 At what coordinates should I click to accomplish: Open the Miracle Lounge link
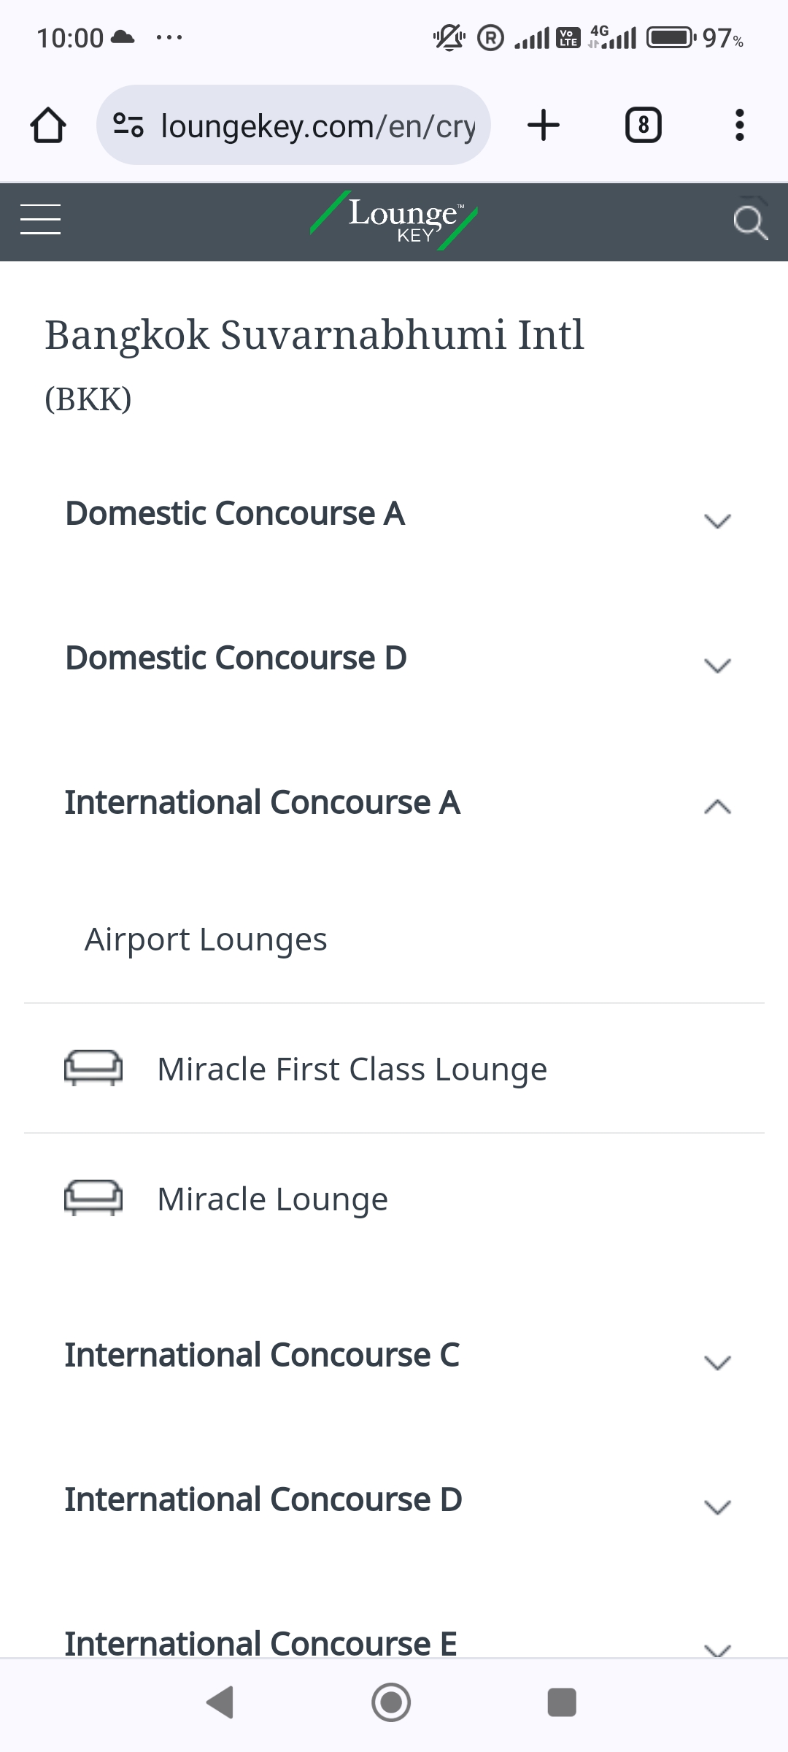point(273,1199)
